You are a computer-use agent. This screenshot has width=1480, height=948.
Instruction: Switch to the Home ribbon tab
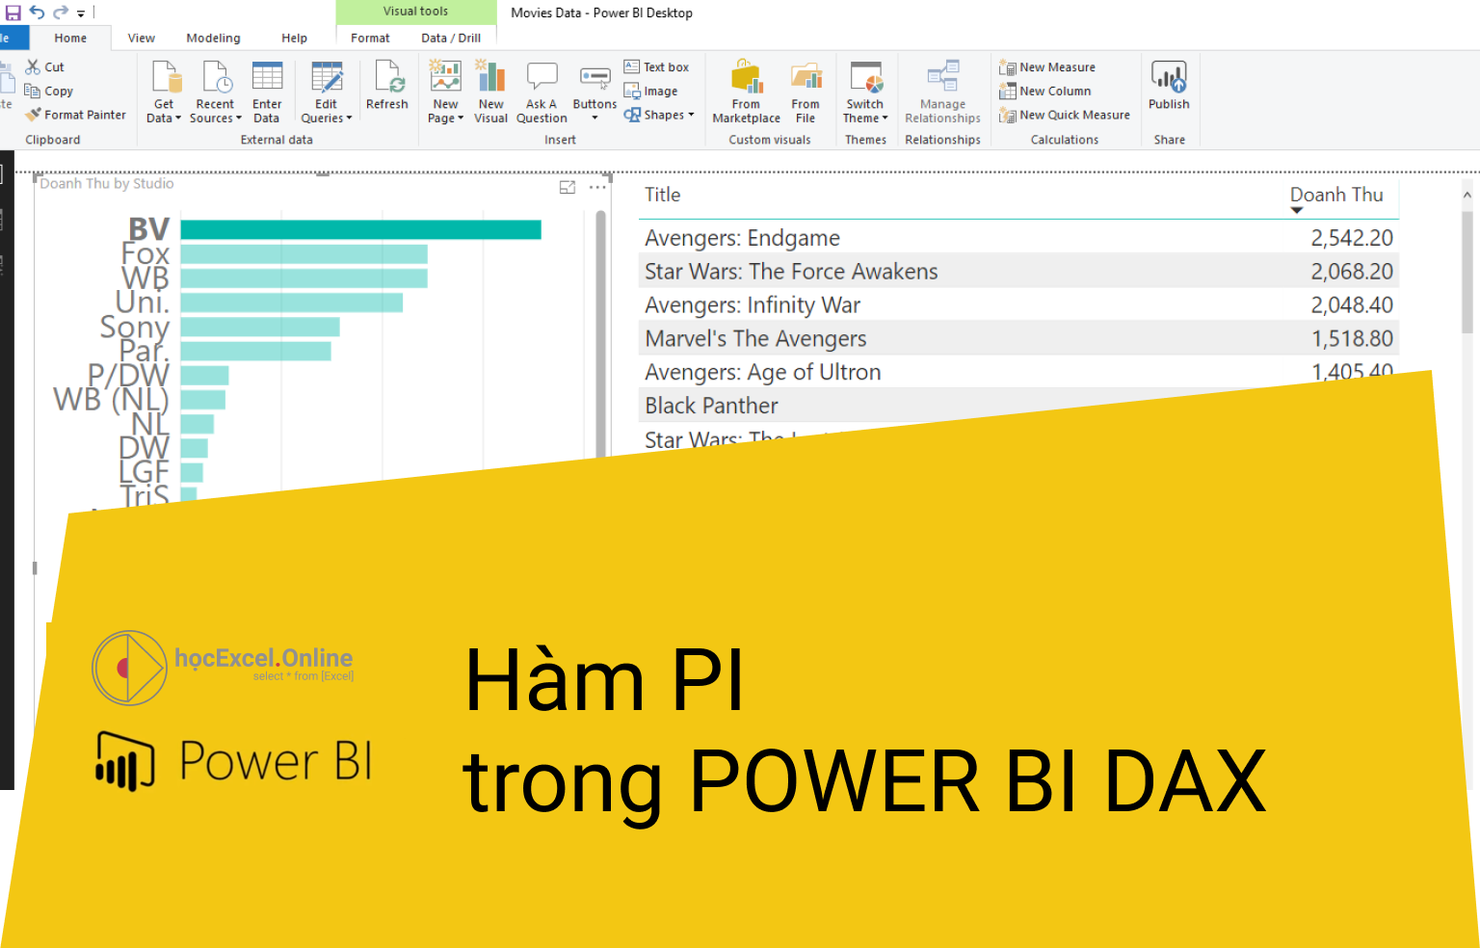click(70, 38)
